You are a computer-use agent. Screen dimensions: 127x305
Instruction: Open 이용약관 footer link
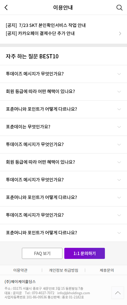point(20,270)
